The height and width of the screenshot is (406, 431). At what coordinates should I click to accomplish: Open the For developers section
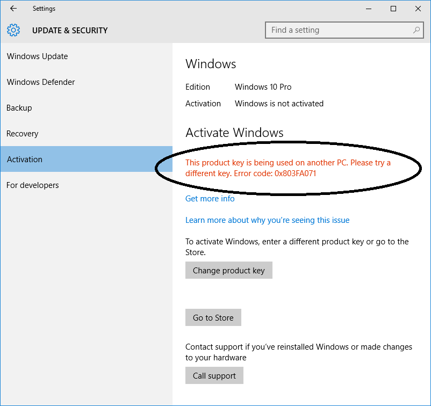click(x=32, y=185)
